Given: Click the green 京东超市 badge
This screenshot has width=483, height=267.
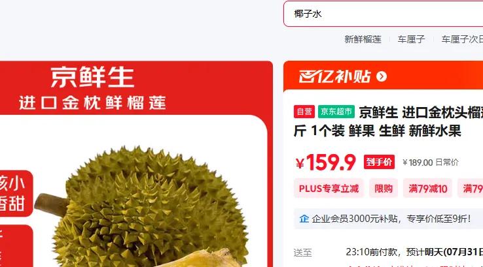Looking at the screenshot, I should [336, 112].
